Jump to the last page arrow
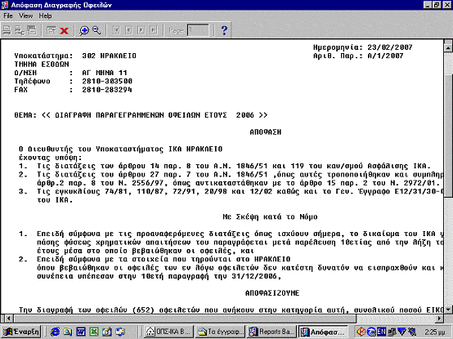Viewport: 453px width, 339px height. coord(154,30)
